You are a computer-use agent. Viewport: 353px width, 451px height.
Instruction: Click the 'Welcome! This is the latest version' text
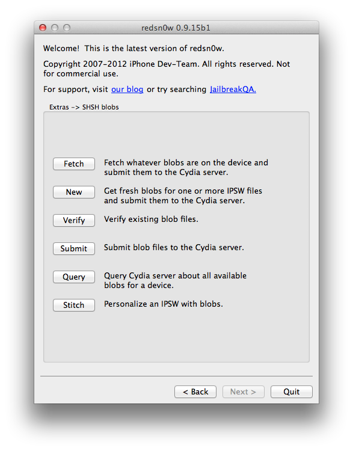click(x=134, y=48)
